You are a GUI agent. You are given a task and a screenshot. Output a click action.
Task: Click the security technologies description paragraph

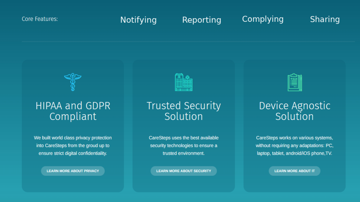tap(184, 145)
